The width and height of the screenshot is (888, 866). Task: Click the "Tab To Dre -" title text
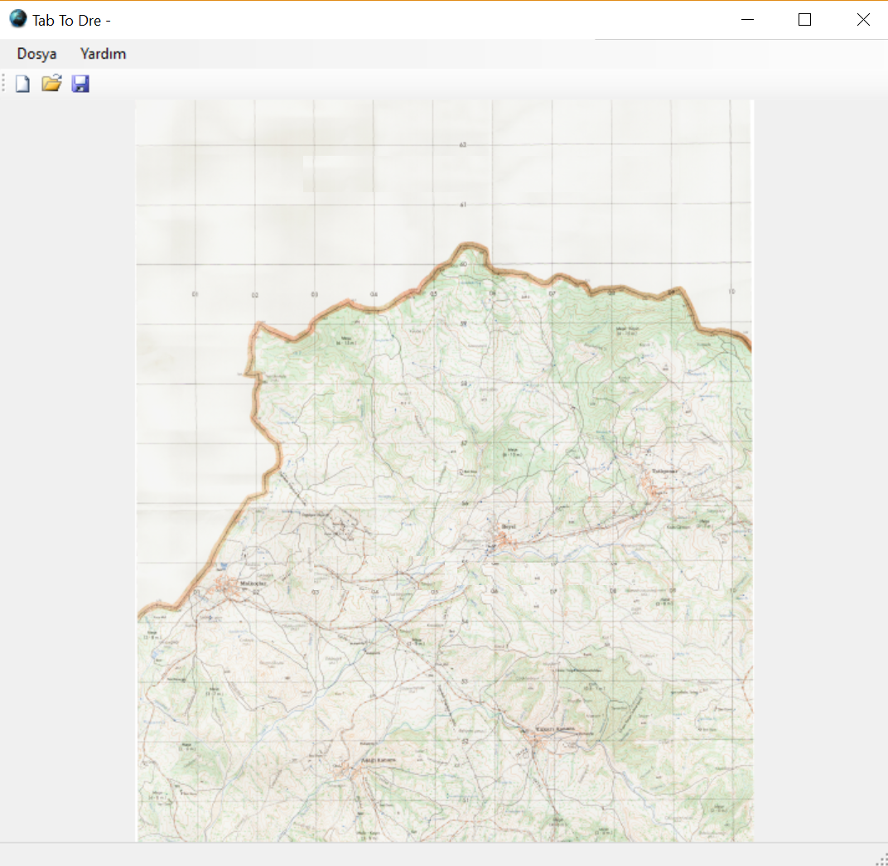click(x=71, y=20)
